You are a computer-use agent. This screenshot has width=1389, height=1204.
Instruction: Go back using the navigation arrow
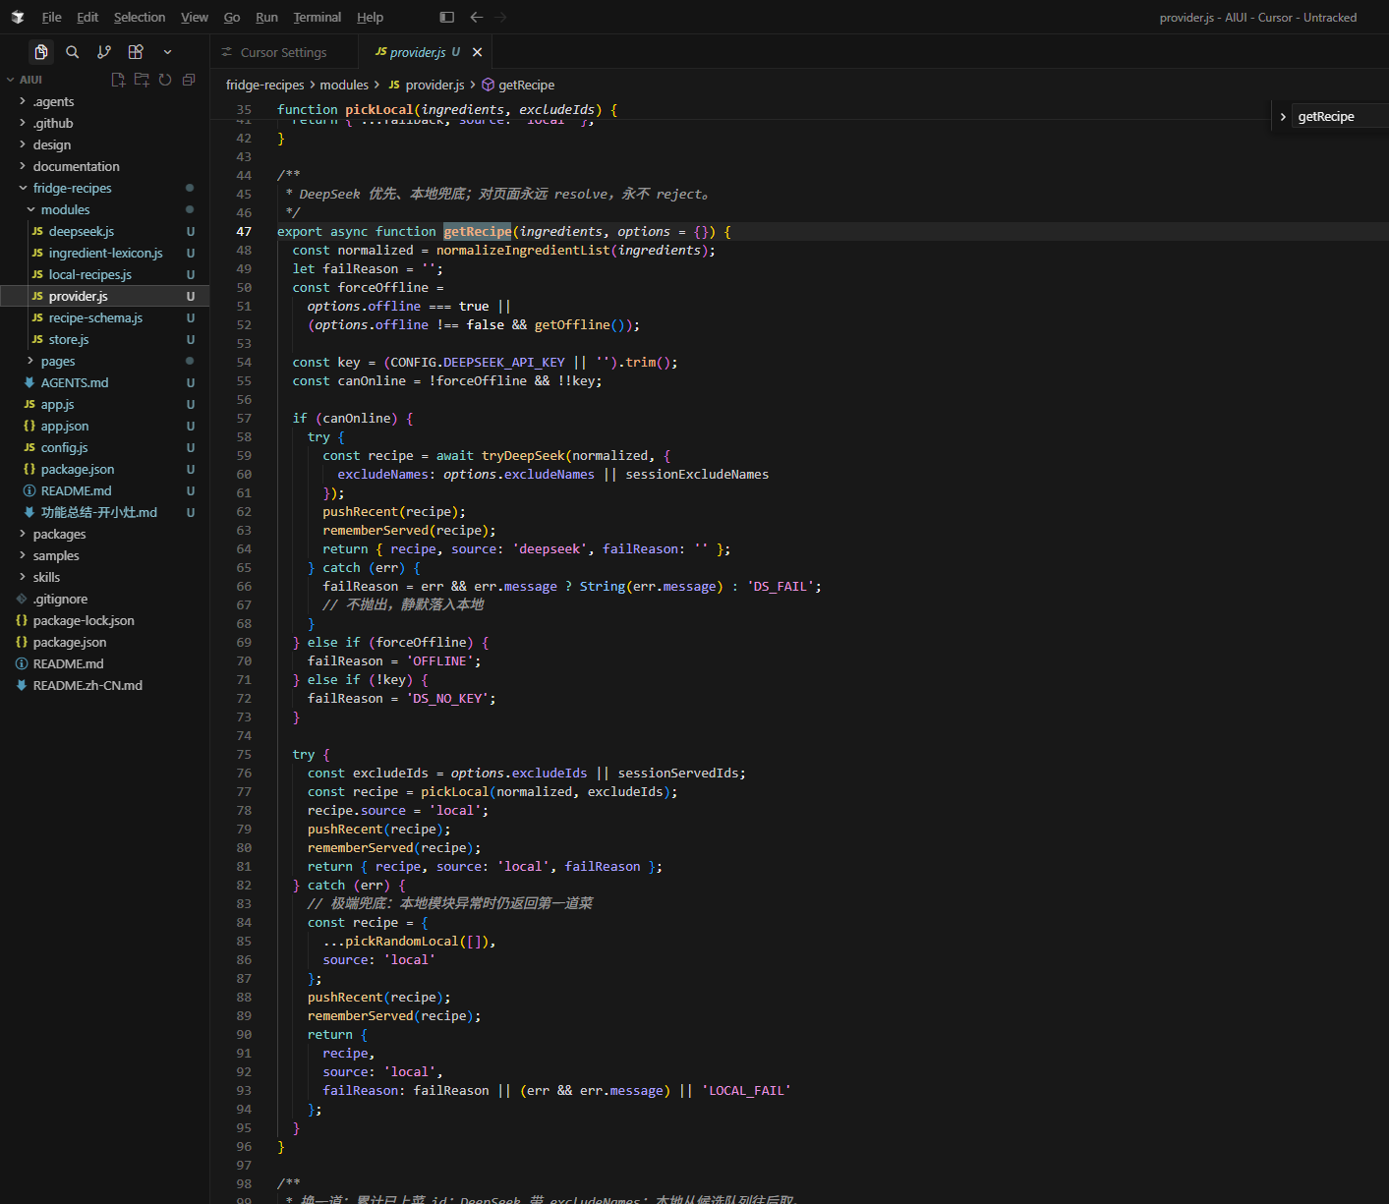[x=477, y=17]
